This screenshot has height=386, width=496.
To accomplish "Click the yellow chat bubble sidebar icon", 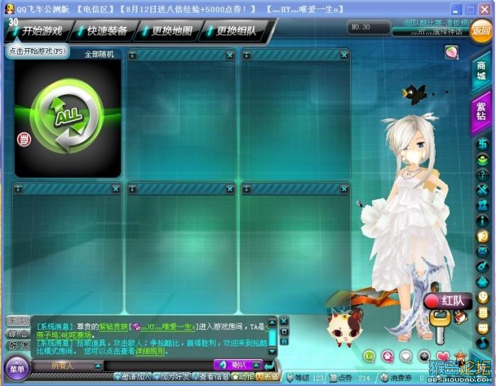I will [483, 328].
